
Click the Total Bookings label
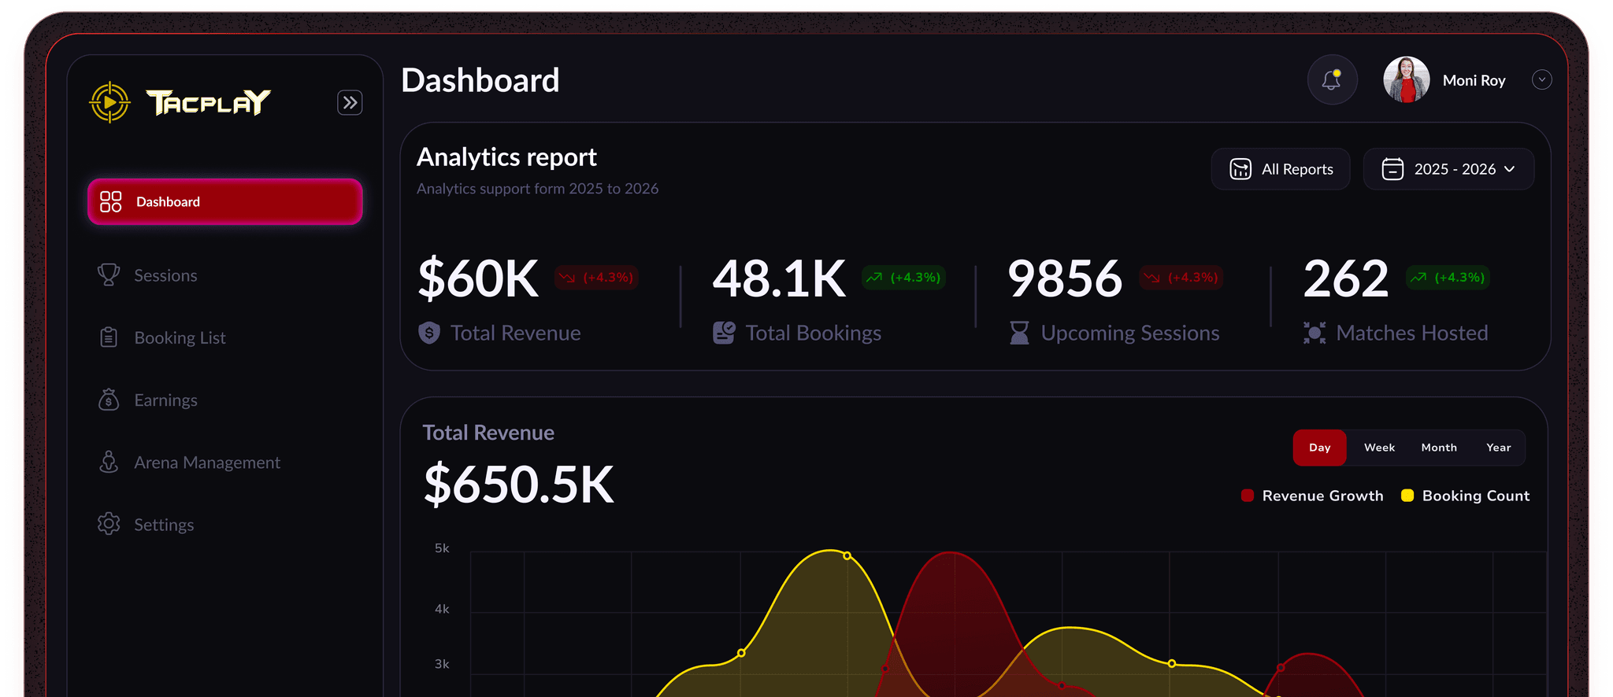coord(814,333)
